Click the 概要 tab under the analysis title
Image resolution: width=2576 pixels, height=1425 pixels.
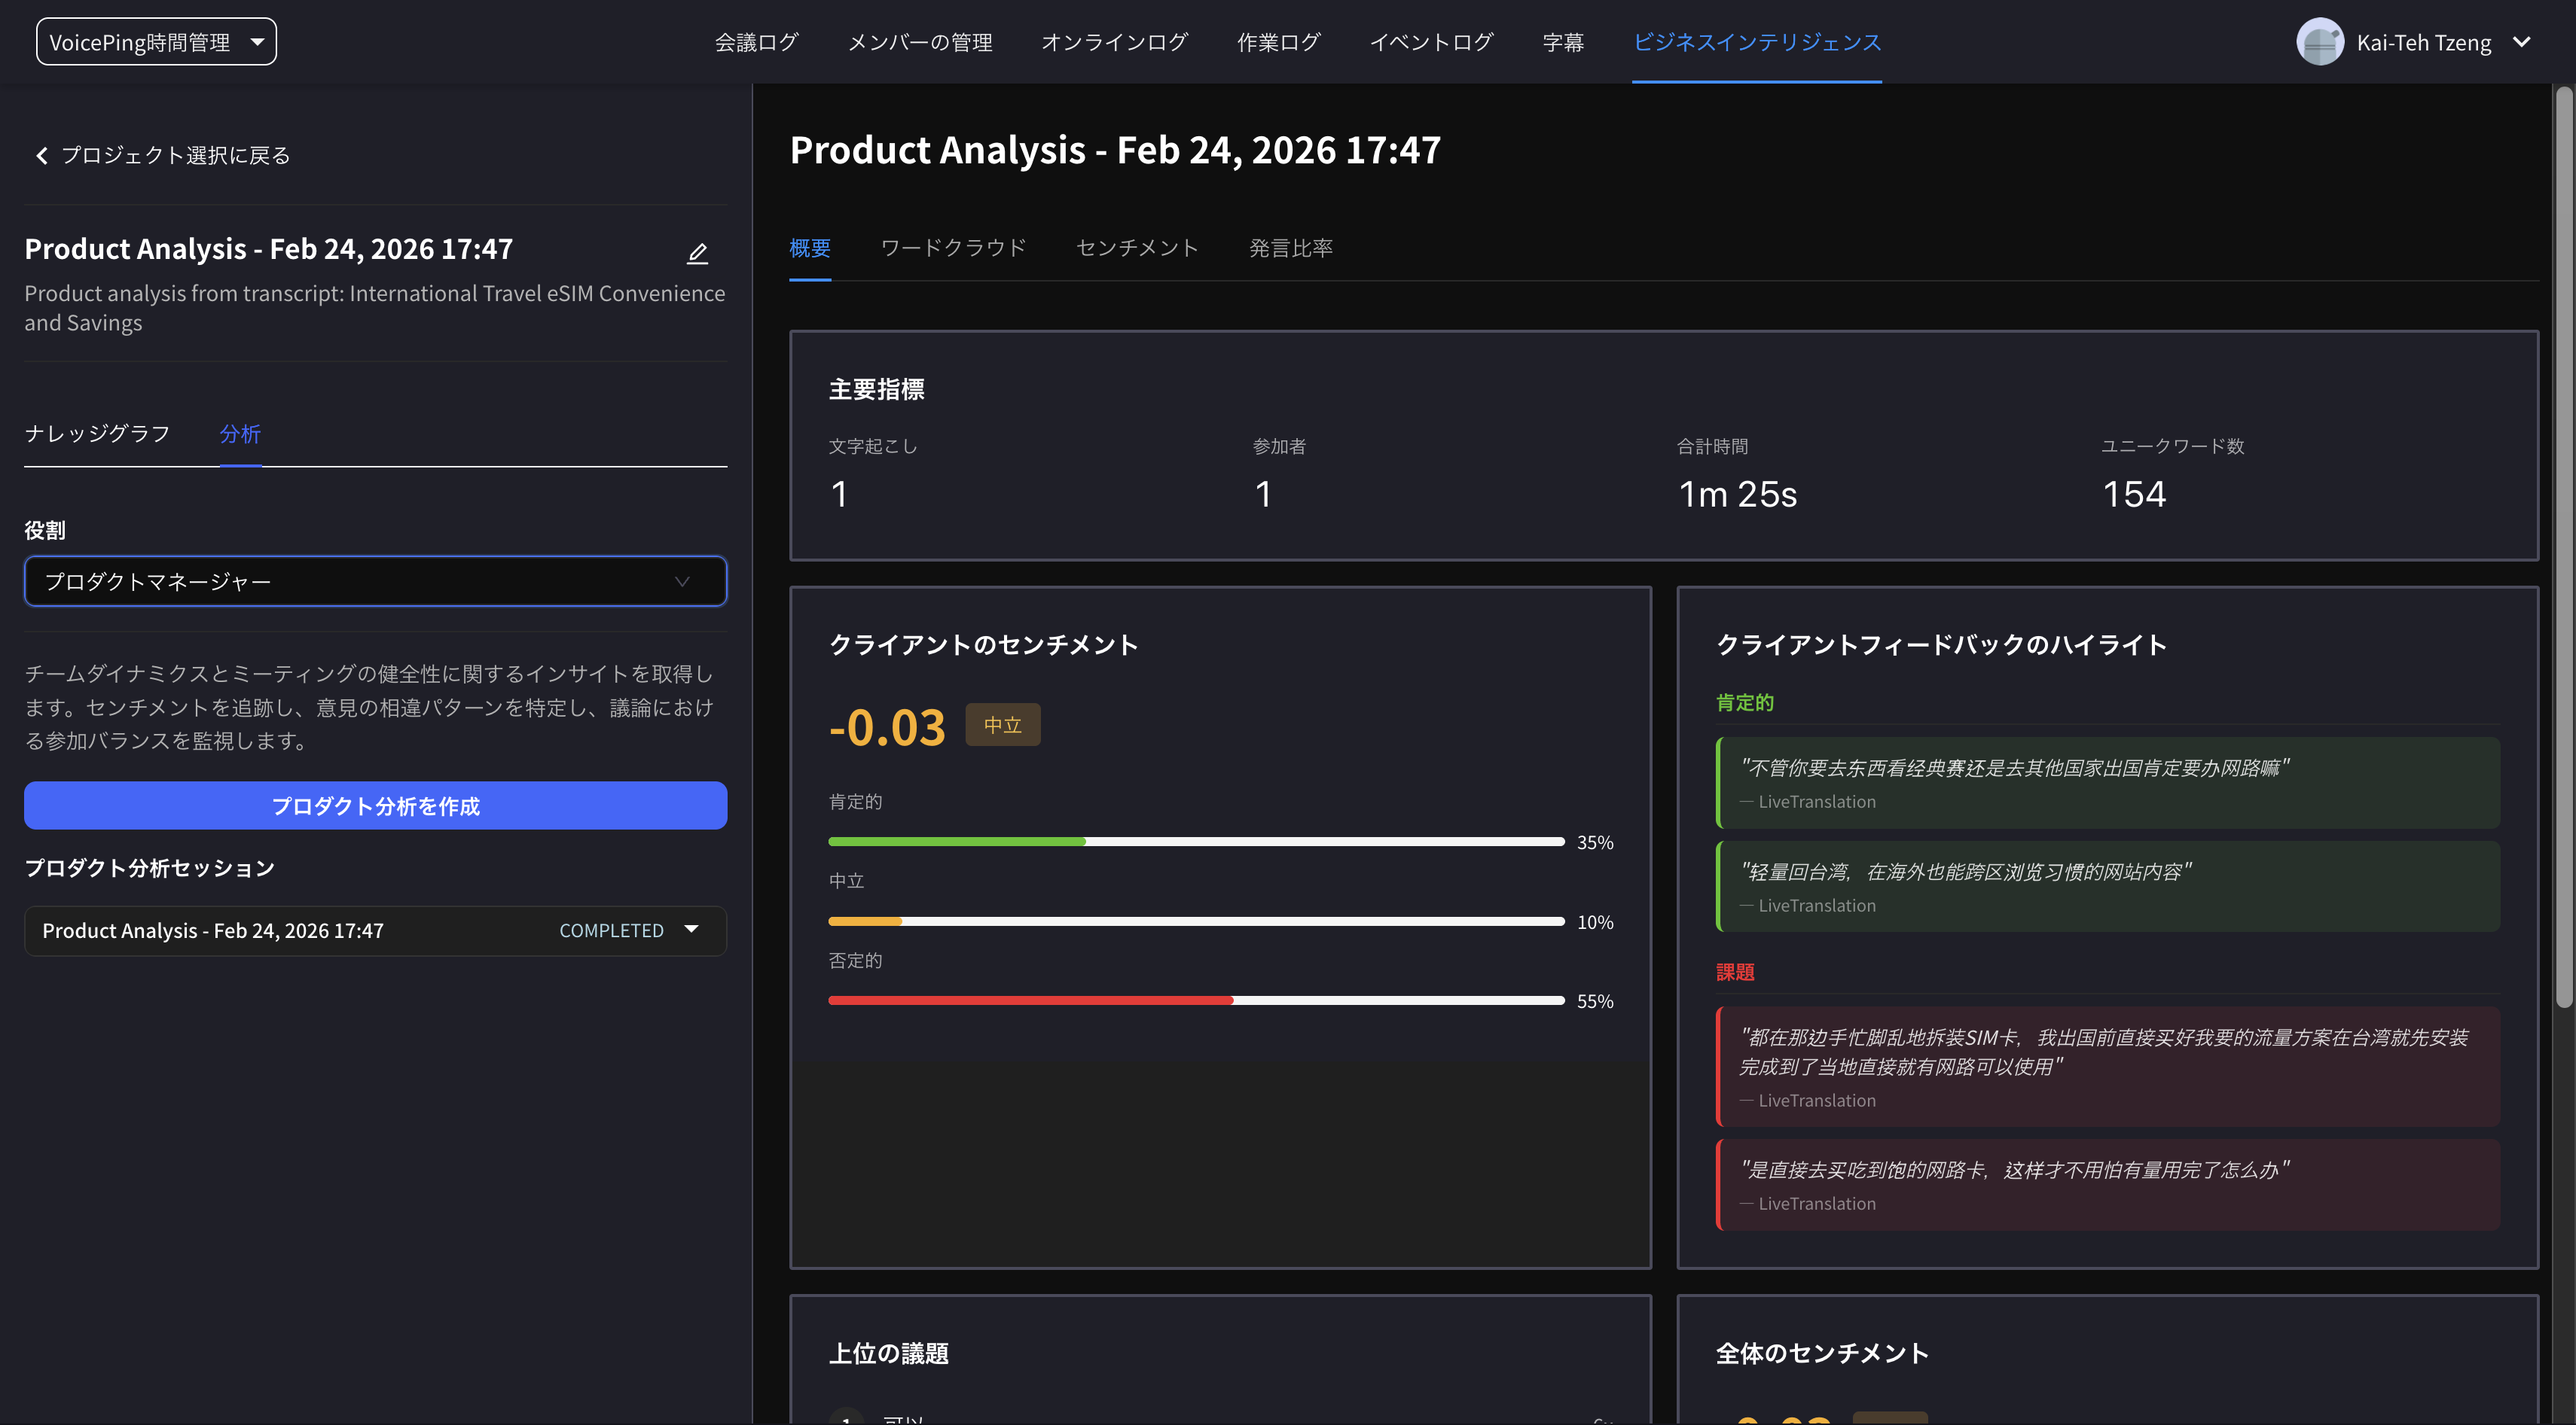click(x=809, y=248)
